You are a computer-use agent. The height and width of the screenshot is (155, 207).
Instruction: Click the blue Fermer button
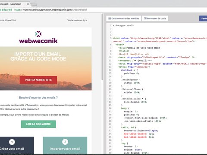[x=203, y=19]
